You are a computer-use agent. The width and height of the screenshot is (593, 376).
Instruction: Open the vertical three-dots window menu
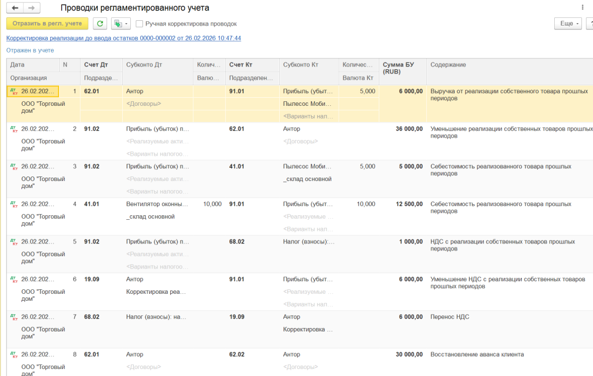point(582,8)
